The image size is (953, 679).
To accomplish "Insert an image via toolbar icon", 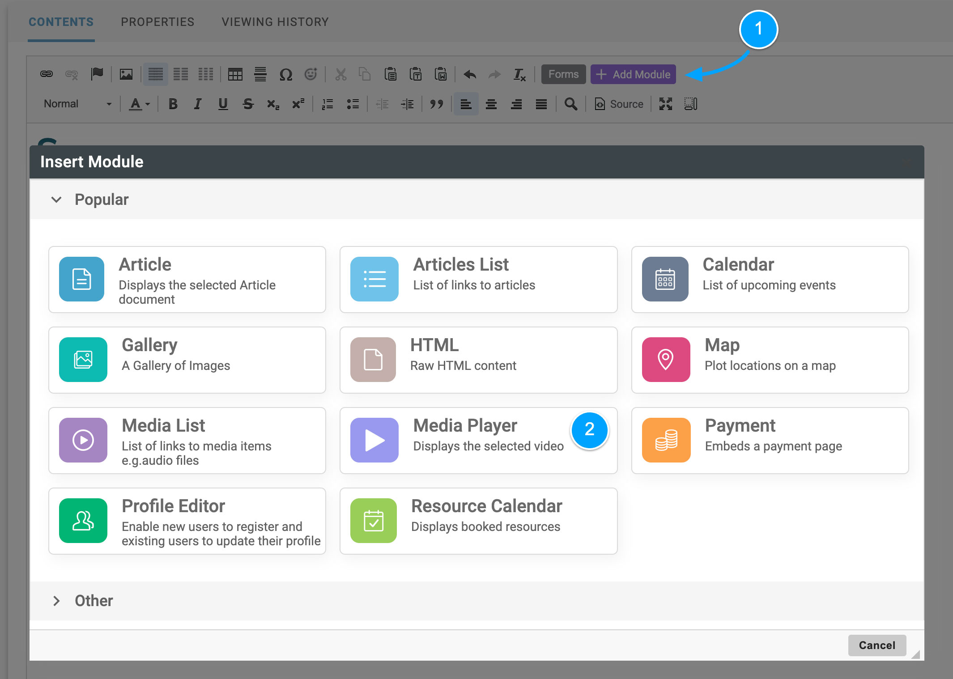I will coord(126,74).
